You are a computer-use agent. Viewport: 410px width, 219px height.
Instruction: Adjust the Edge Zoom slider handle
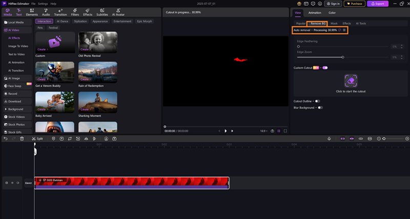(x=343, y=57)
